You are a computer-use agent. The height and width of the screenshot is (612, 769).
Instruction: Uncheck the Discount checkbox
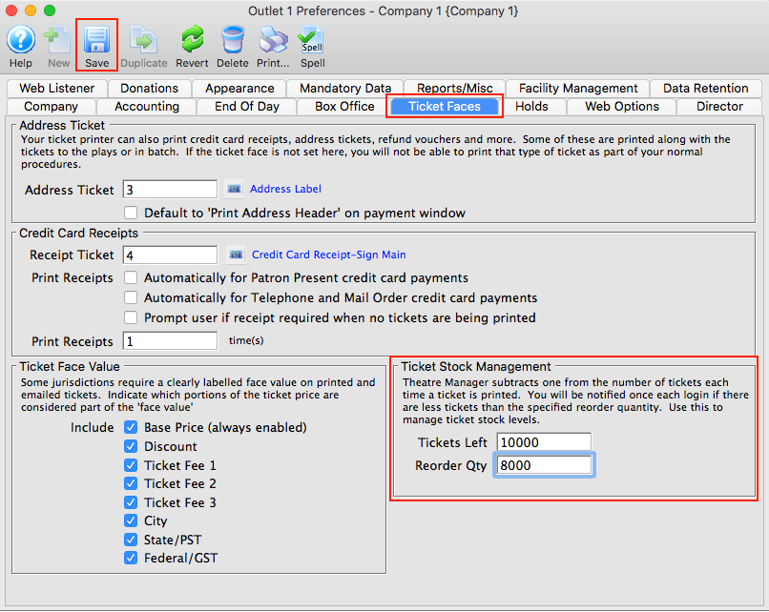(x=131, y=446)
